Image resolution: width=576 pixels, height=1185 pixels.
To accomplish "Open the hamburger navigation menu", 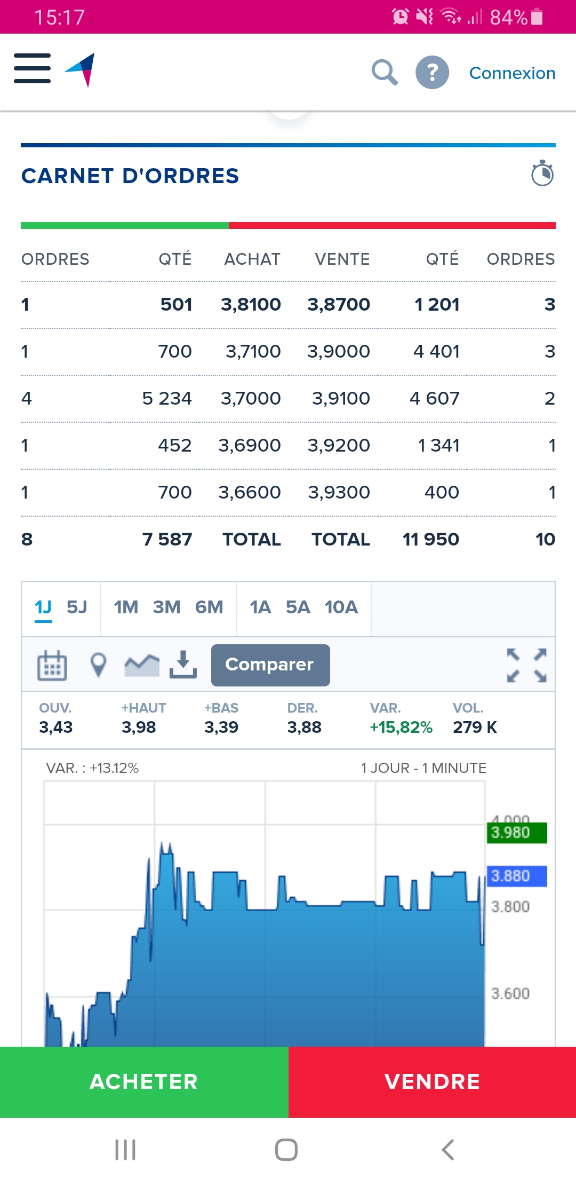I will point(32,68).
